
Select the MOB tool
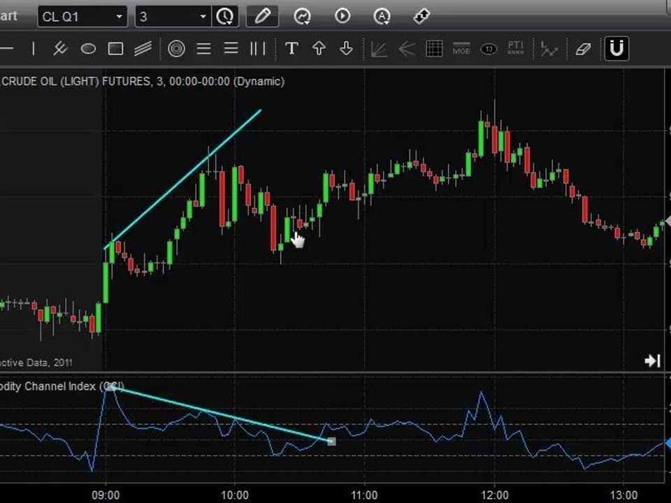click(461, 49)
